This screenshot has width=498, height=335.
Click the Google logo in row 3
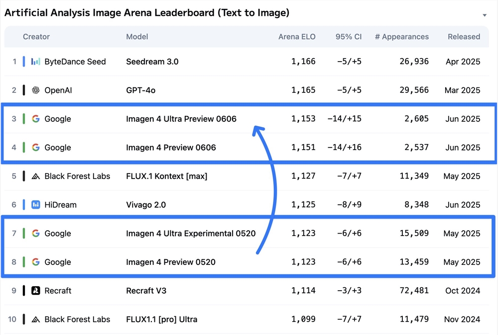(35, 119)
